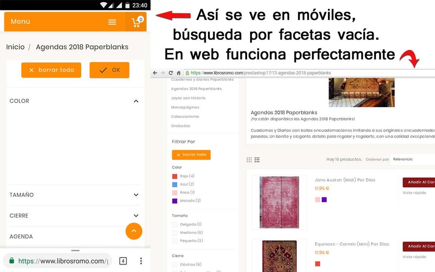Open the browser three-dot menu icon
This screenshot has width=435, height=272.
tap(141, 261)
